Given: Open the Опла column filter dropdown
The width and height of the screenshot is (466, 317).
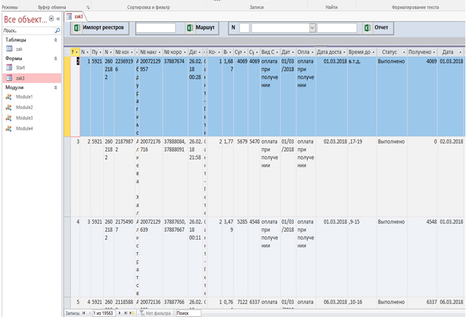Looking at the screenshot, I should pyautogui.click(x=312, y=52).
